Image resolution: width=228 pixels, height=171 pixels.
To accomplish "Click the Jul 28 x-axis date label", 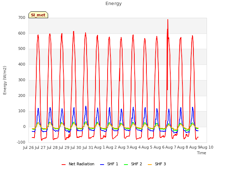I will pyautogui.click(x=52, y=147).
